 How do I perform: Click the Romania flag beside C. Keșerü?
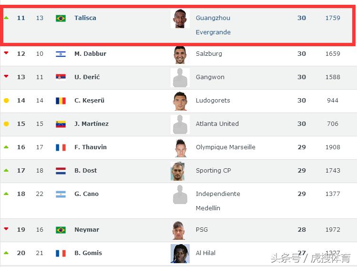pos(61,101)
